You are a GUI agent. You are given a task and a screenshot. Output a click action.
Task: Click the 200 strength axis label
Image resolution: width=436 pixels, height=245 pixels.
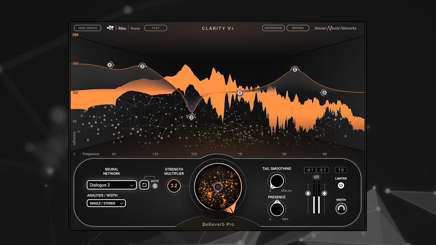point(75,35)
